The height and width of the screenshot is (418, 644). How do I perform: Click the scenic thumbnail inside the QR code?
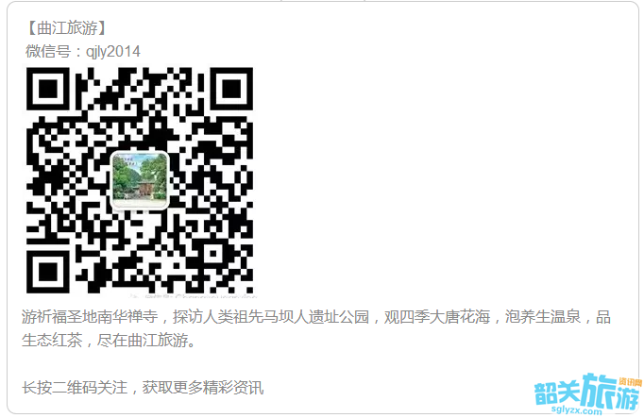tap(140, 180)
